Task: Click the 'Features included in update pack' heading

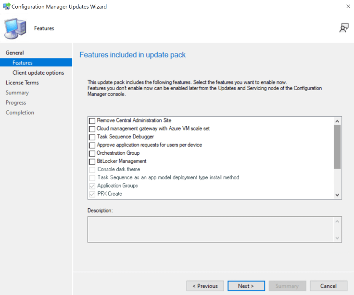Action: click(132, 55)
